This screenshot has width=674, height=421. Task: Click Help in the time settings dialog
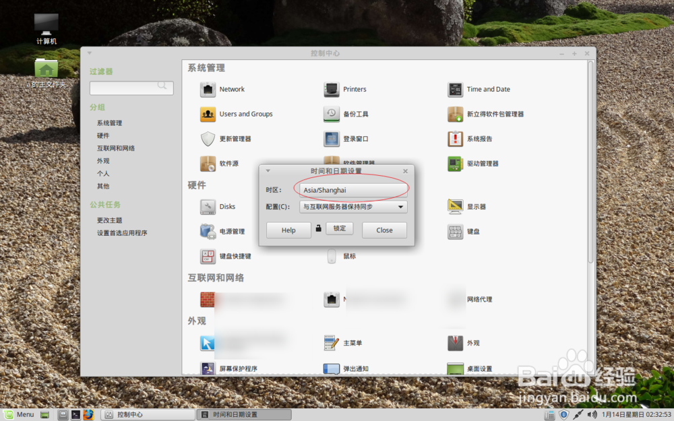pos(288,230)
